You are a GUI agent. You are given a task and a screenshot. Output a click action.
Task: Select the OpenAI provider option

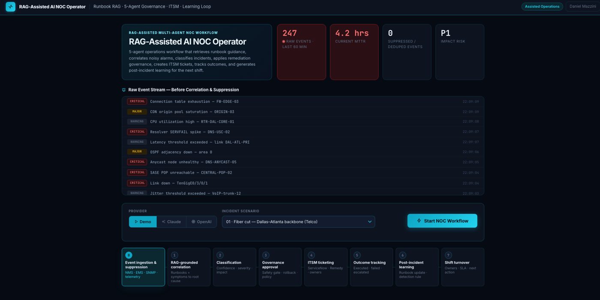pyautogui.click(x=201, y=222)
